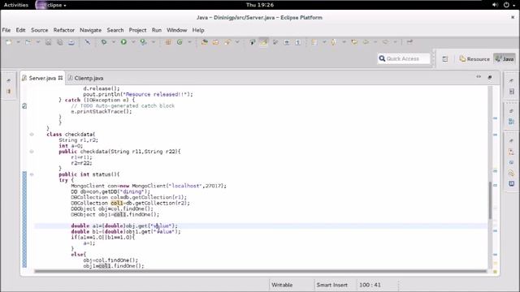Click the Debug bug icon

[104, 42]
